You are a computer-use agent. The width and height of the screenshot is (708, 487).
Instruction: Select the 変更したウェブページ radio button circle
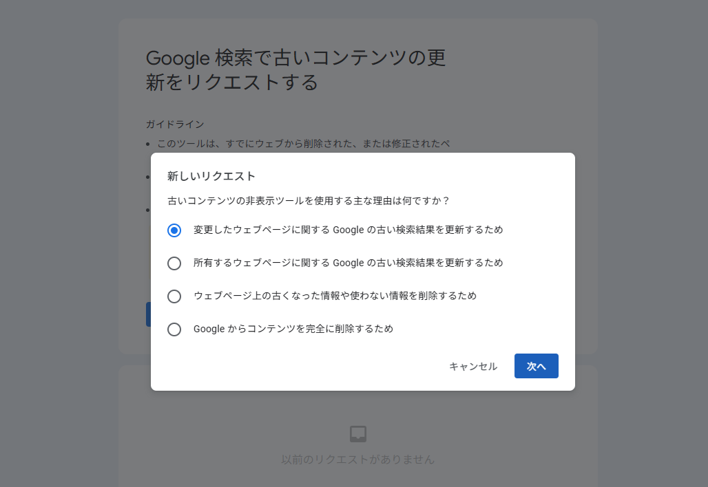point(174,230)
